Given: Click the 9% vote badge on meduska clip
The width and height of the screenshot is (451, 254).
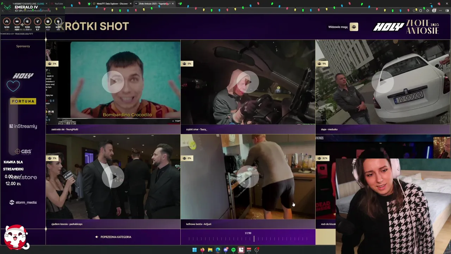Looking at the screenshot, I should pyautogui.click(x=322, y=64).
